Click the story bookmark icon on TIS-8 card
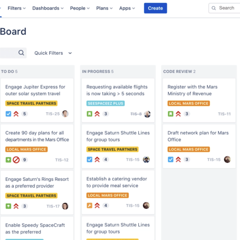 [x=89, y=114]
